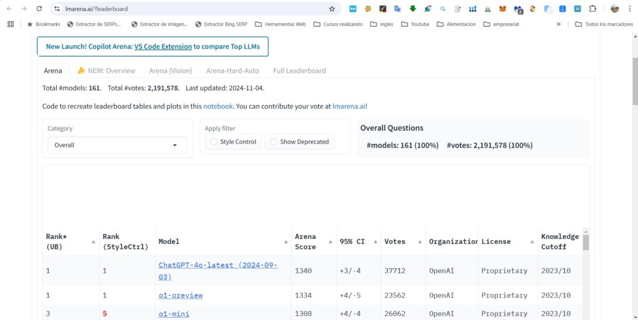Open the apps grid in bookmarks bar

pyautogui.click(x=11, y=24)
